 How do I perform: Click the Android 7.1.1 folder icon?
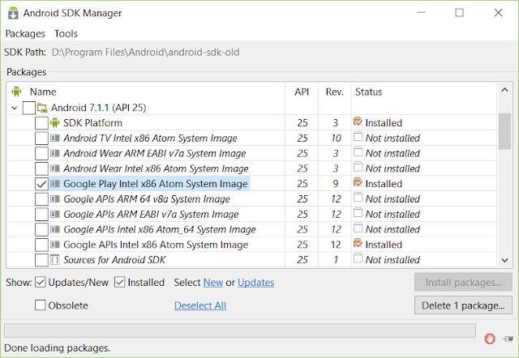(42, 108)
